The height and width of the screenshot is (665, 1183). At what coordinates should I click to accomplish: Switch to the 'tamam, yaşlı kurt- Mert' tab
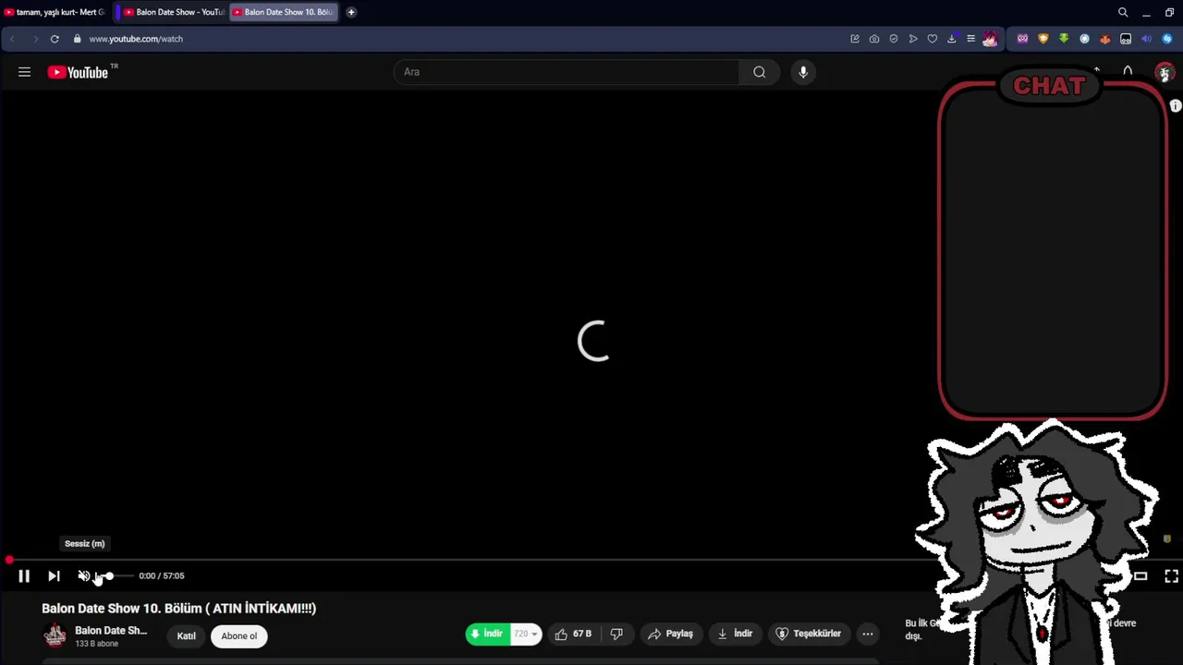coord(55,12)
